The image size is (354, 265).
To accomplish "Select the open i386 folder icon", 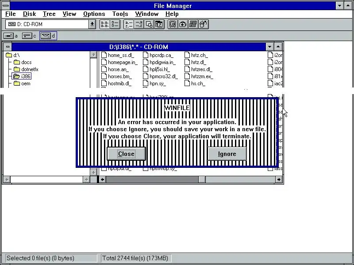I will 16,76.
